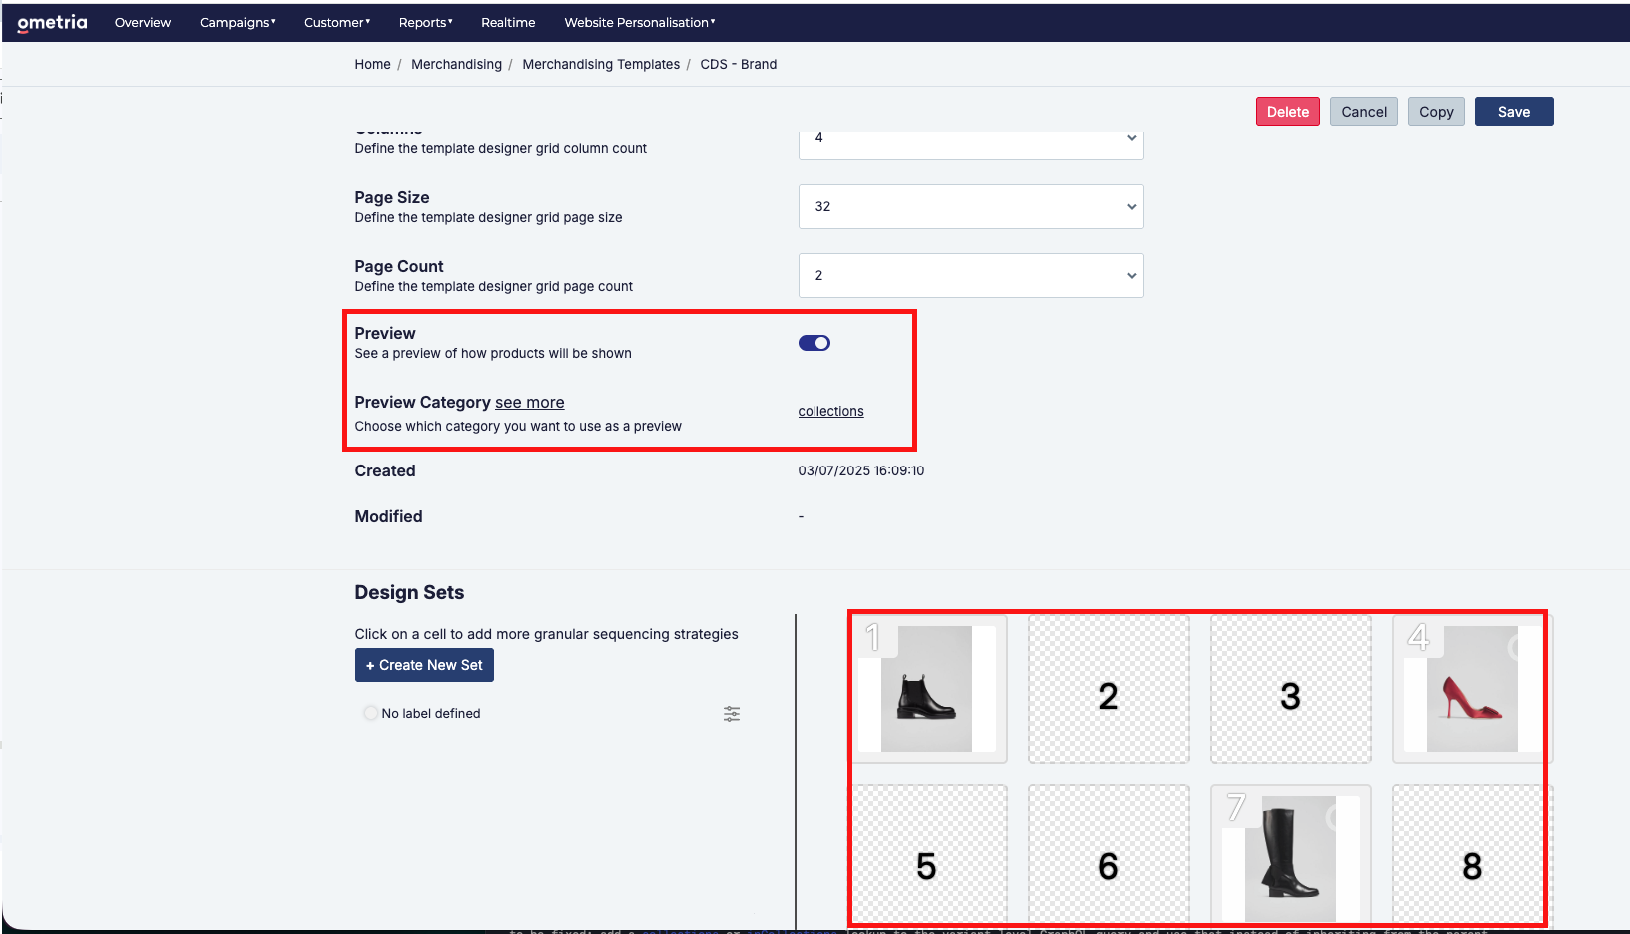The width and height of the screenshot is (1630, 934).
Task: Toggle the Preview switch off
Action: (x=814, y=343)
